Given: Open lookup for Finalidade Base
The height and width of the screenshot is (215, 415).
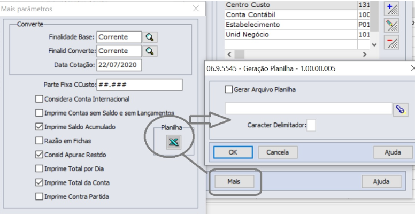Looking at the screenshot, I should coord(150,37).
